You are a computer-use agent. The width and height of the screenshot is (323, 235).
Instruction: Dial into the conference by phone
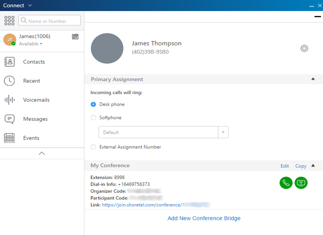point(285,183)
